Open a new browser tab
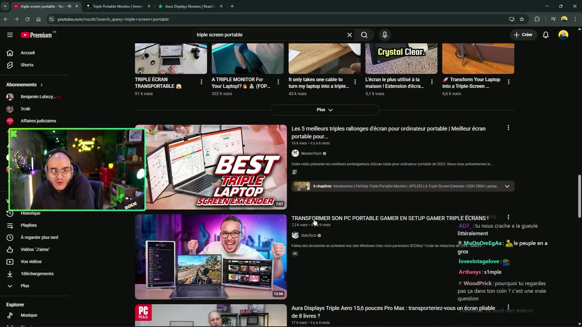This screenshot has height=327, width=582. [232, 6]
